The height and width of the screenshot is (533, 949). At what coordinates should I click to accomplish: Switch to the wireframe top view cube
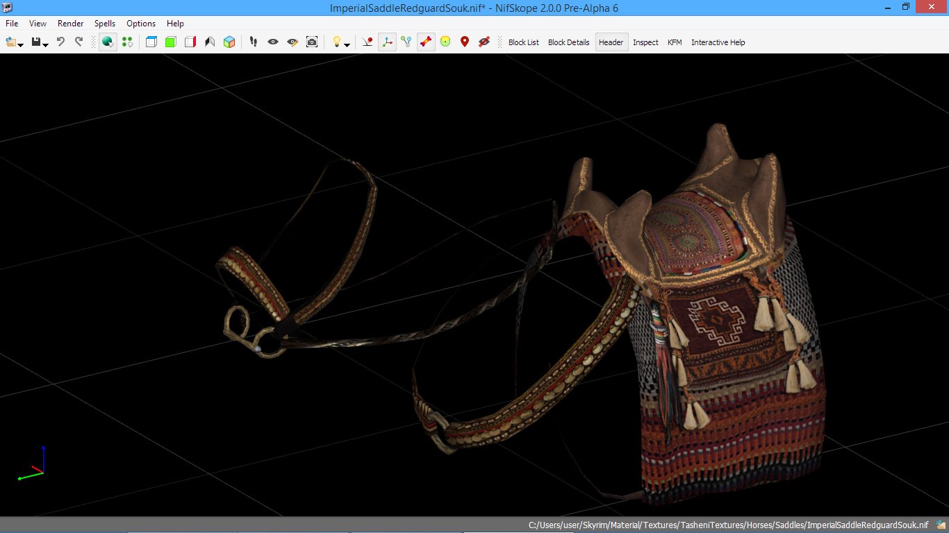coord(151,42)
